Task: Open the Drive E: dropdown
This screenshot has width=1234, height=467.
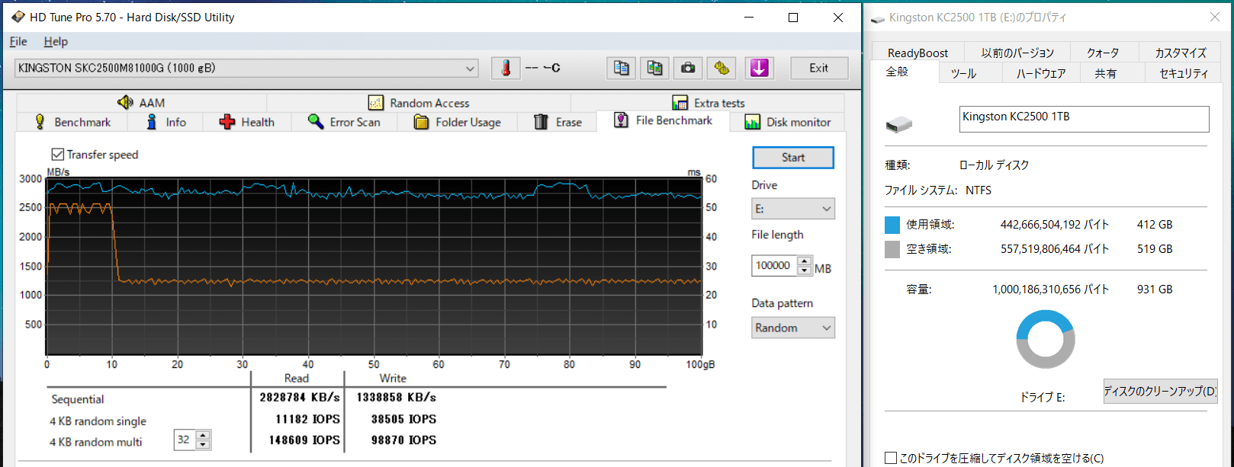Action: pos(793,209)
